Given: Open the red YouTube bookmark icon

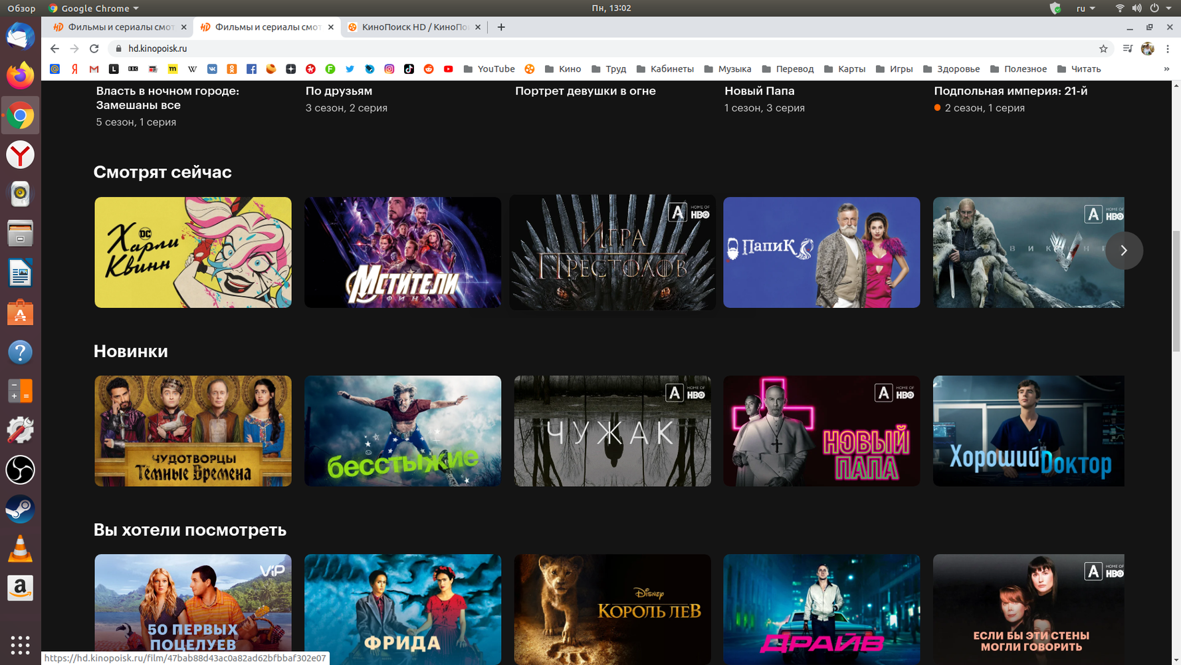Looking at the screenshot, I should (x=449, y=69).
